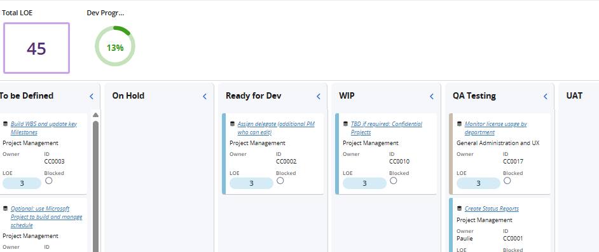Click the On Hold column header

(x=128, y=95)
